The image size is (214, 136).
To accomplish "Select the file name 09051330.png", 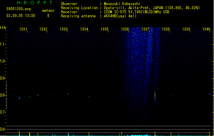I will click(19, 9).
